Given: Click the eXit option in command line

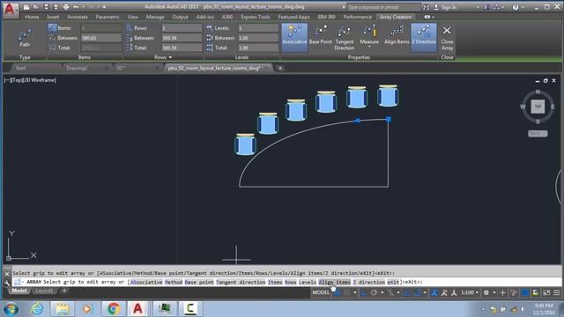Looking at the screenshot, I should pos(393,282).
